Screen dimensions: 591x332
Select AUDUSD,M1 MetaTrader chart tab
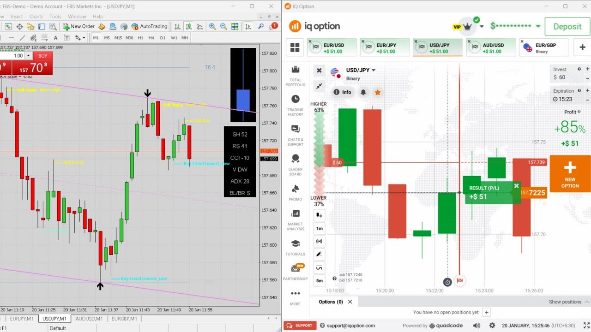(x=89, y=319)
